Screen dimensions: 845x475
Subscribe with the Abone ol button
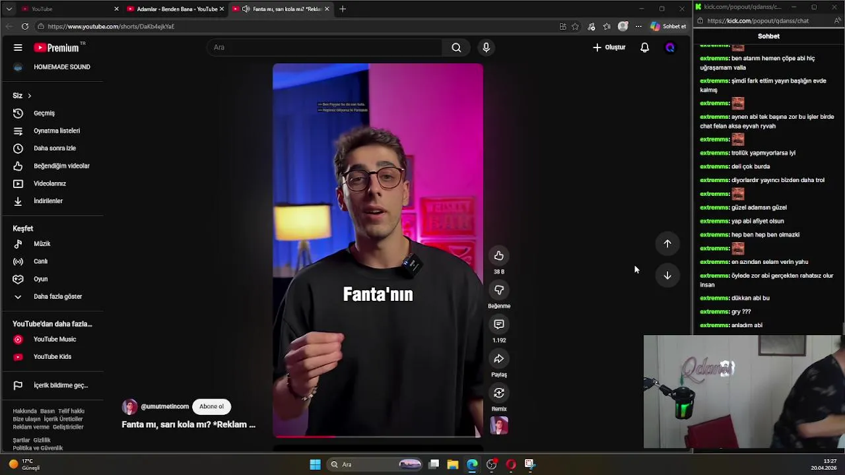(x=211, y=406)
